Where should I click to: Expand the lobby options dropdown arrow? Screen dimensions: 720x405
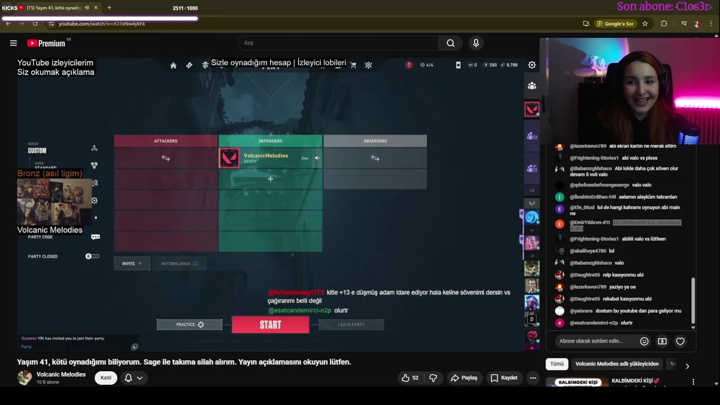[96, 218]
